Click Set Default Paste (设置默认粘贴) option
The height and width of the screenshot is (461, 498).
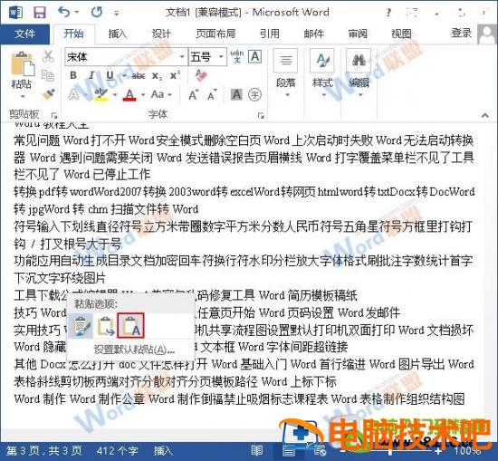coord(134,351)
